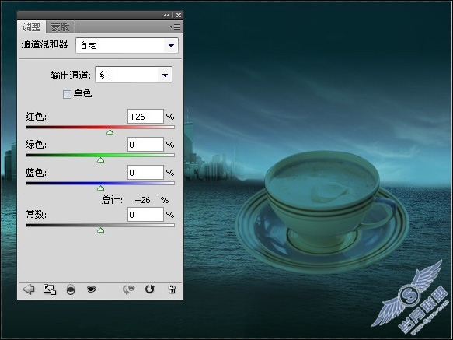
Task: View previous state icon
Action: click(128, 289)
